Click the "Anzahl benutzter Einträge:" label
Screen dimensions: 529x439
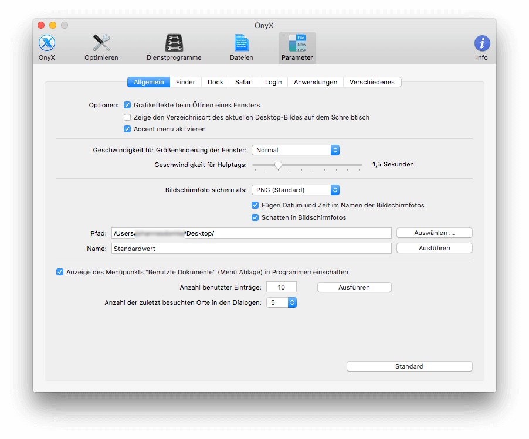click(x=221, y=287)
